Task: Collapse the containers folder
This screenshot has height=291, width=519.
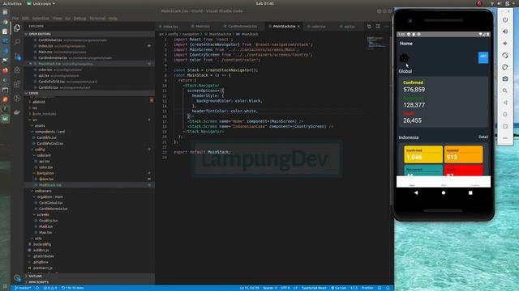Action: (43, 191)
